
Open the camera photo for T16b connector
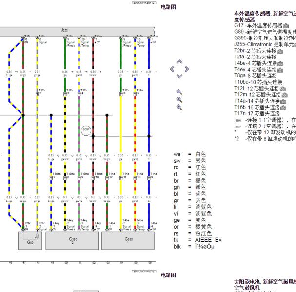pos(283,108)
